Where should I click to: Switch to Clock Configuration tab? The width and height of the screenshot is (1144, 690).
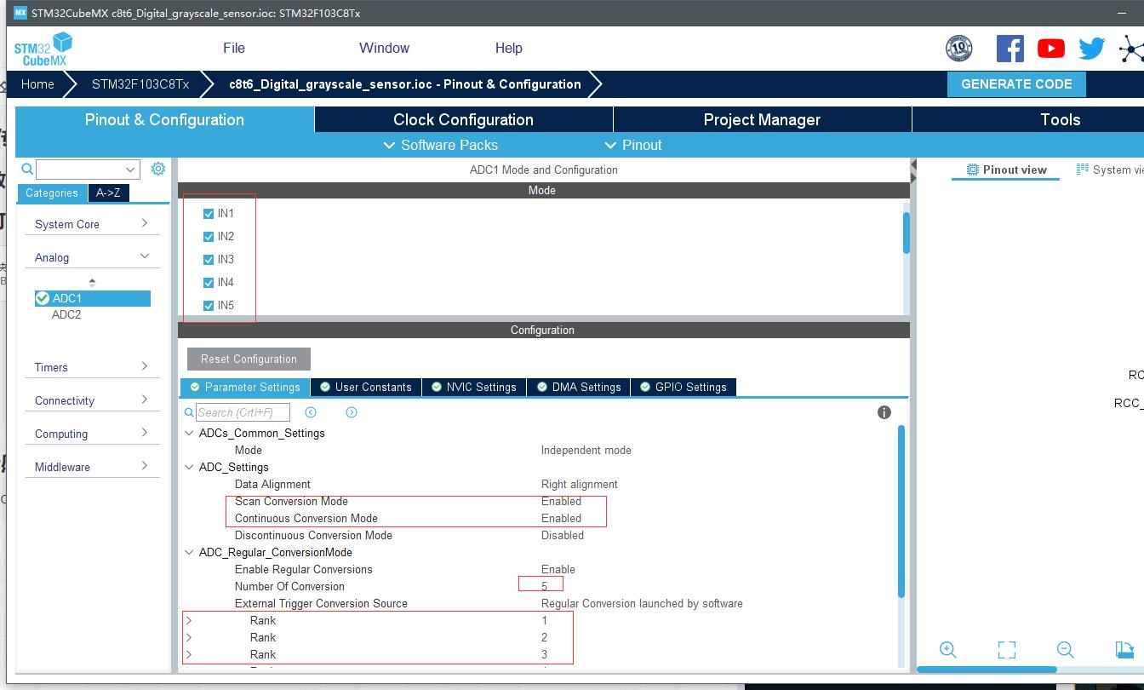tap(463, 119)
